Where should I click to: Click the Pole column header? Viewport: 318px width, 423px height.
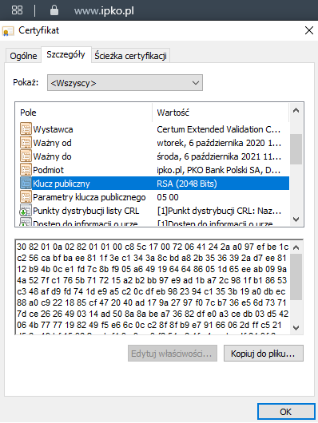pos(28,113)
